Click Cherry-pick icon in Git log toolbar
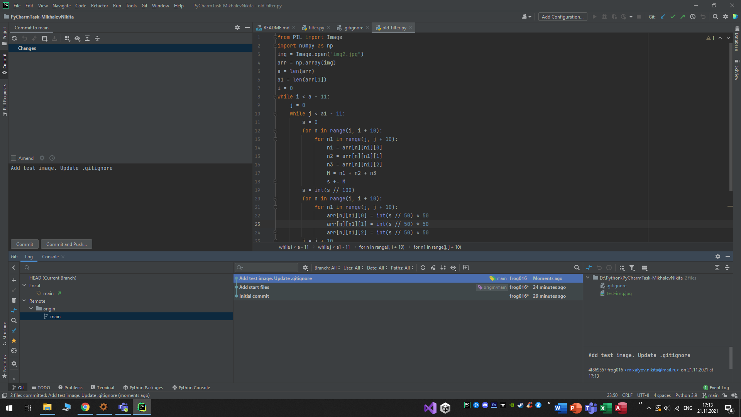Screen dimensions: 741x417 (433, 268)
